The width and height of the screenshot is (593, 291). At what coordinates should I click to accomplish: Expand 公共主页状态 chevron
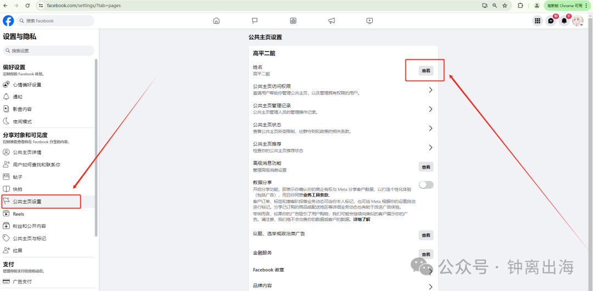pyautogui.click(x=430, y=128)
